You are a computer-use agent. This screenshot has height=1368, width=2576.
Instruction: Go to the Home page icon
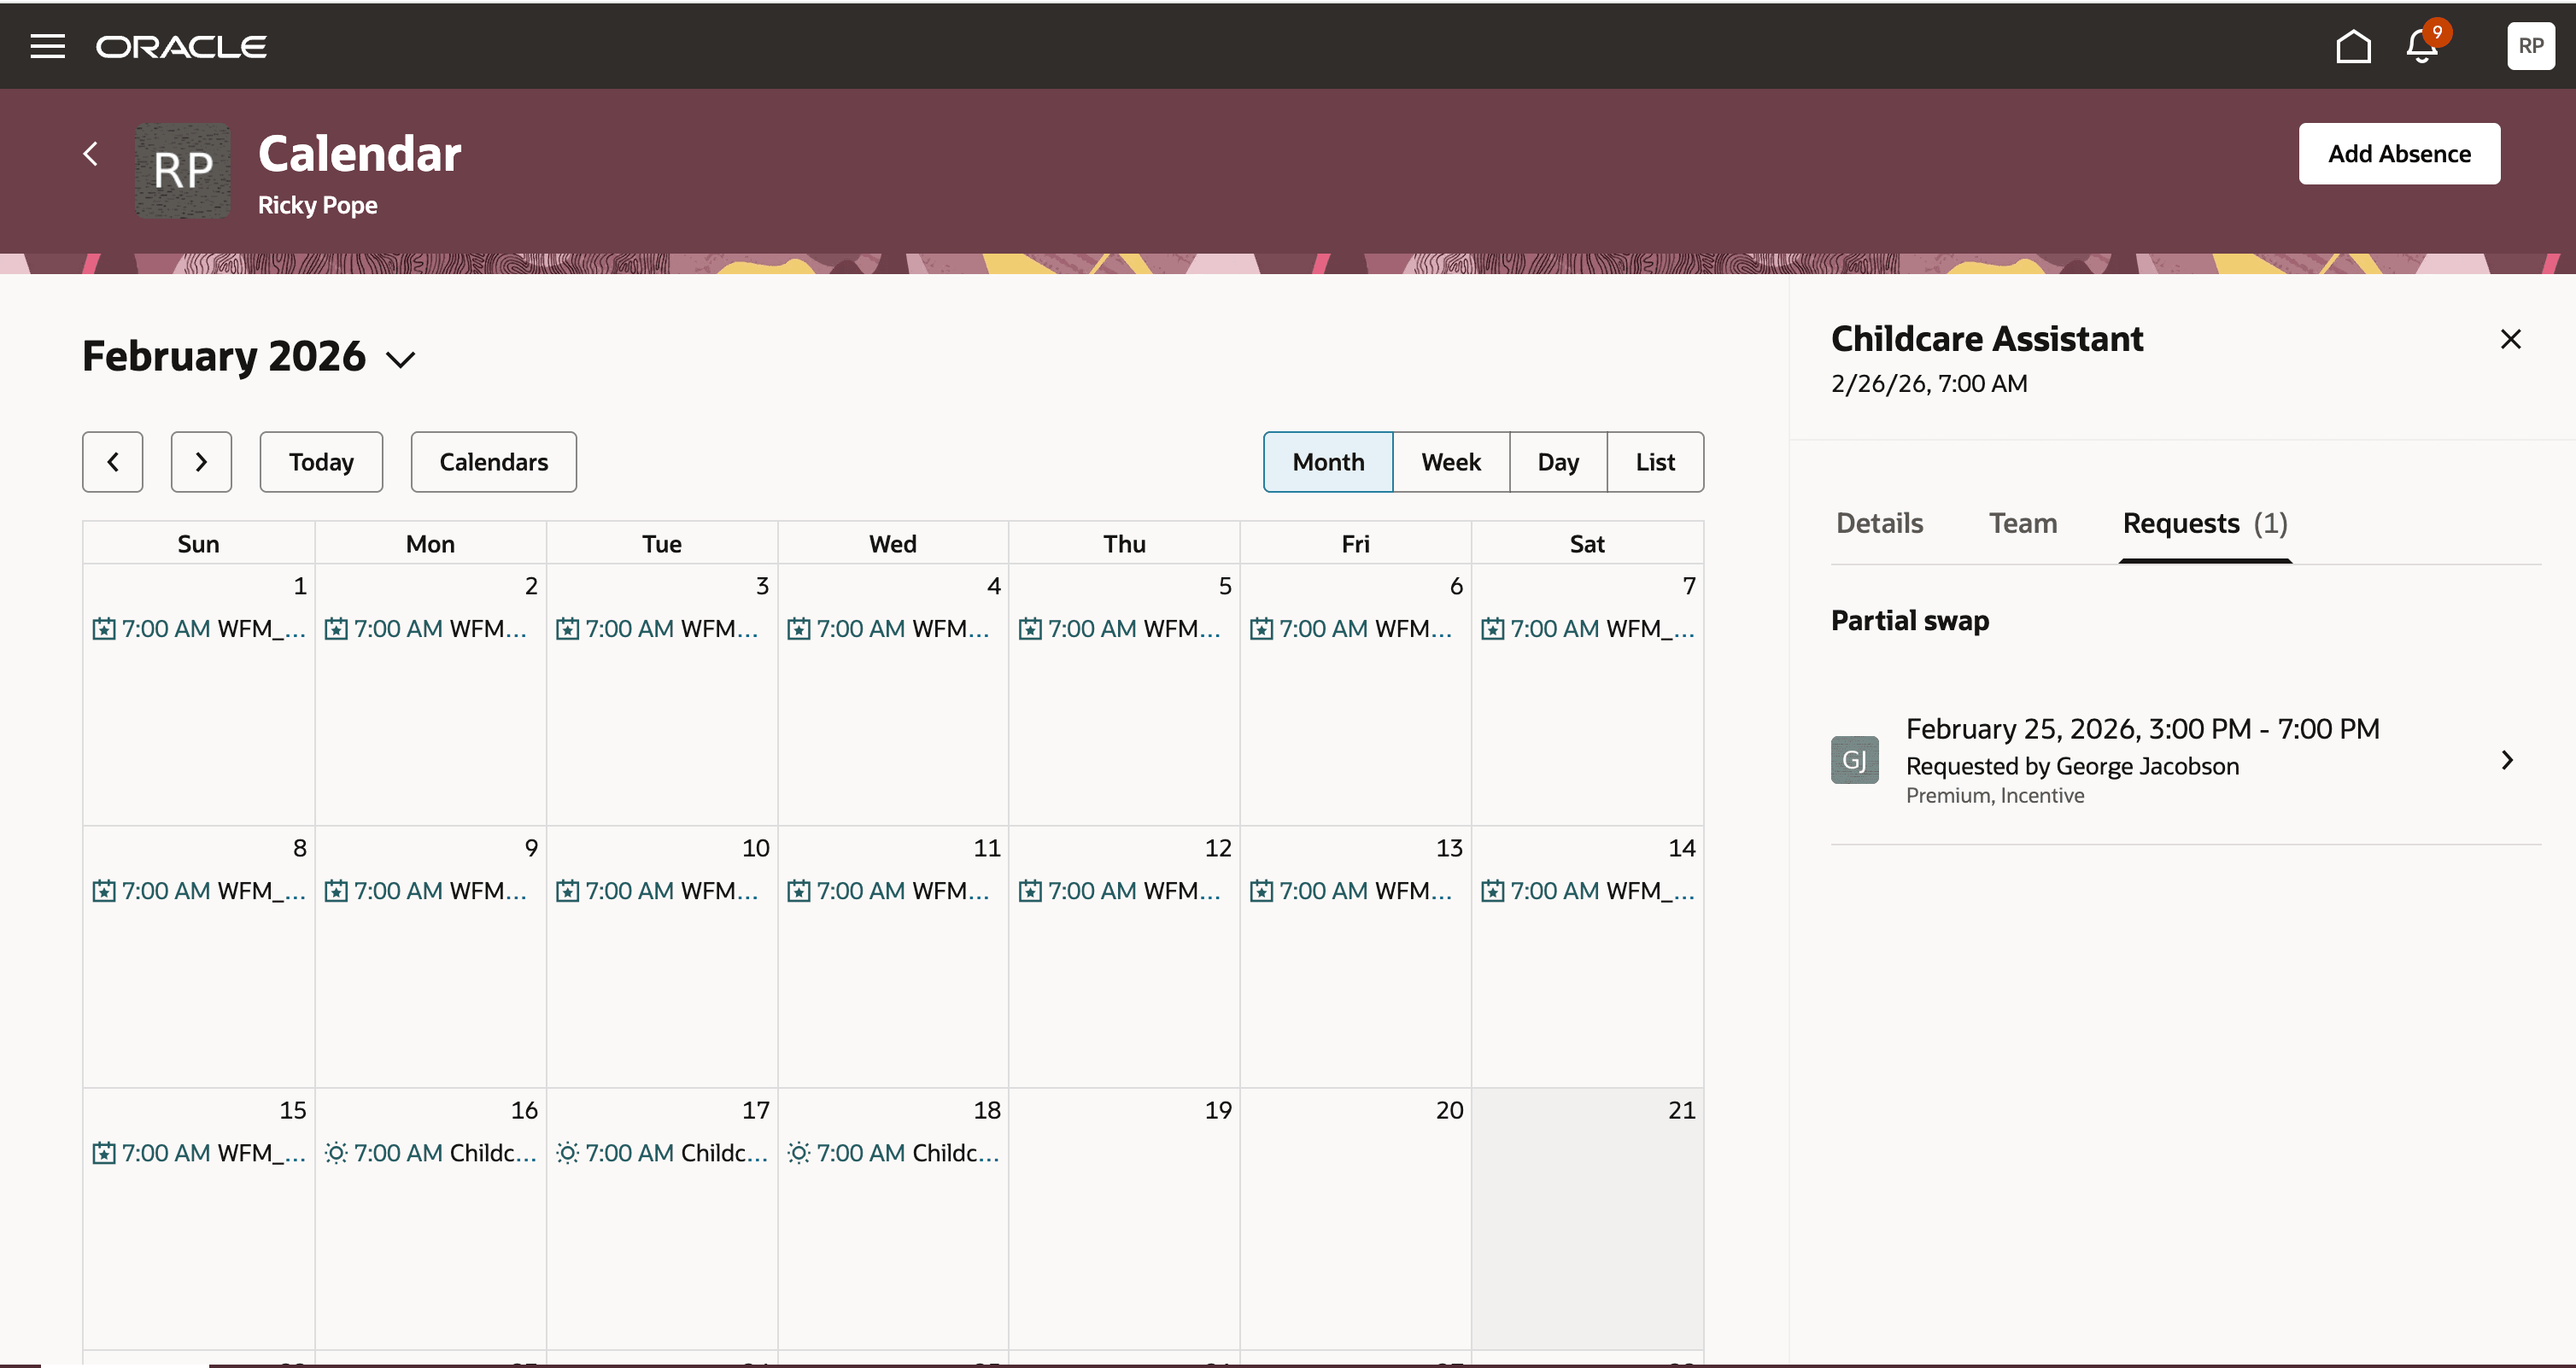(2353, 46)
